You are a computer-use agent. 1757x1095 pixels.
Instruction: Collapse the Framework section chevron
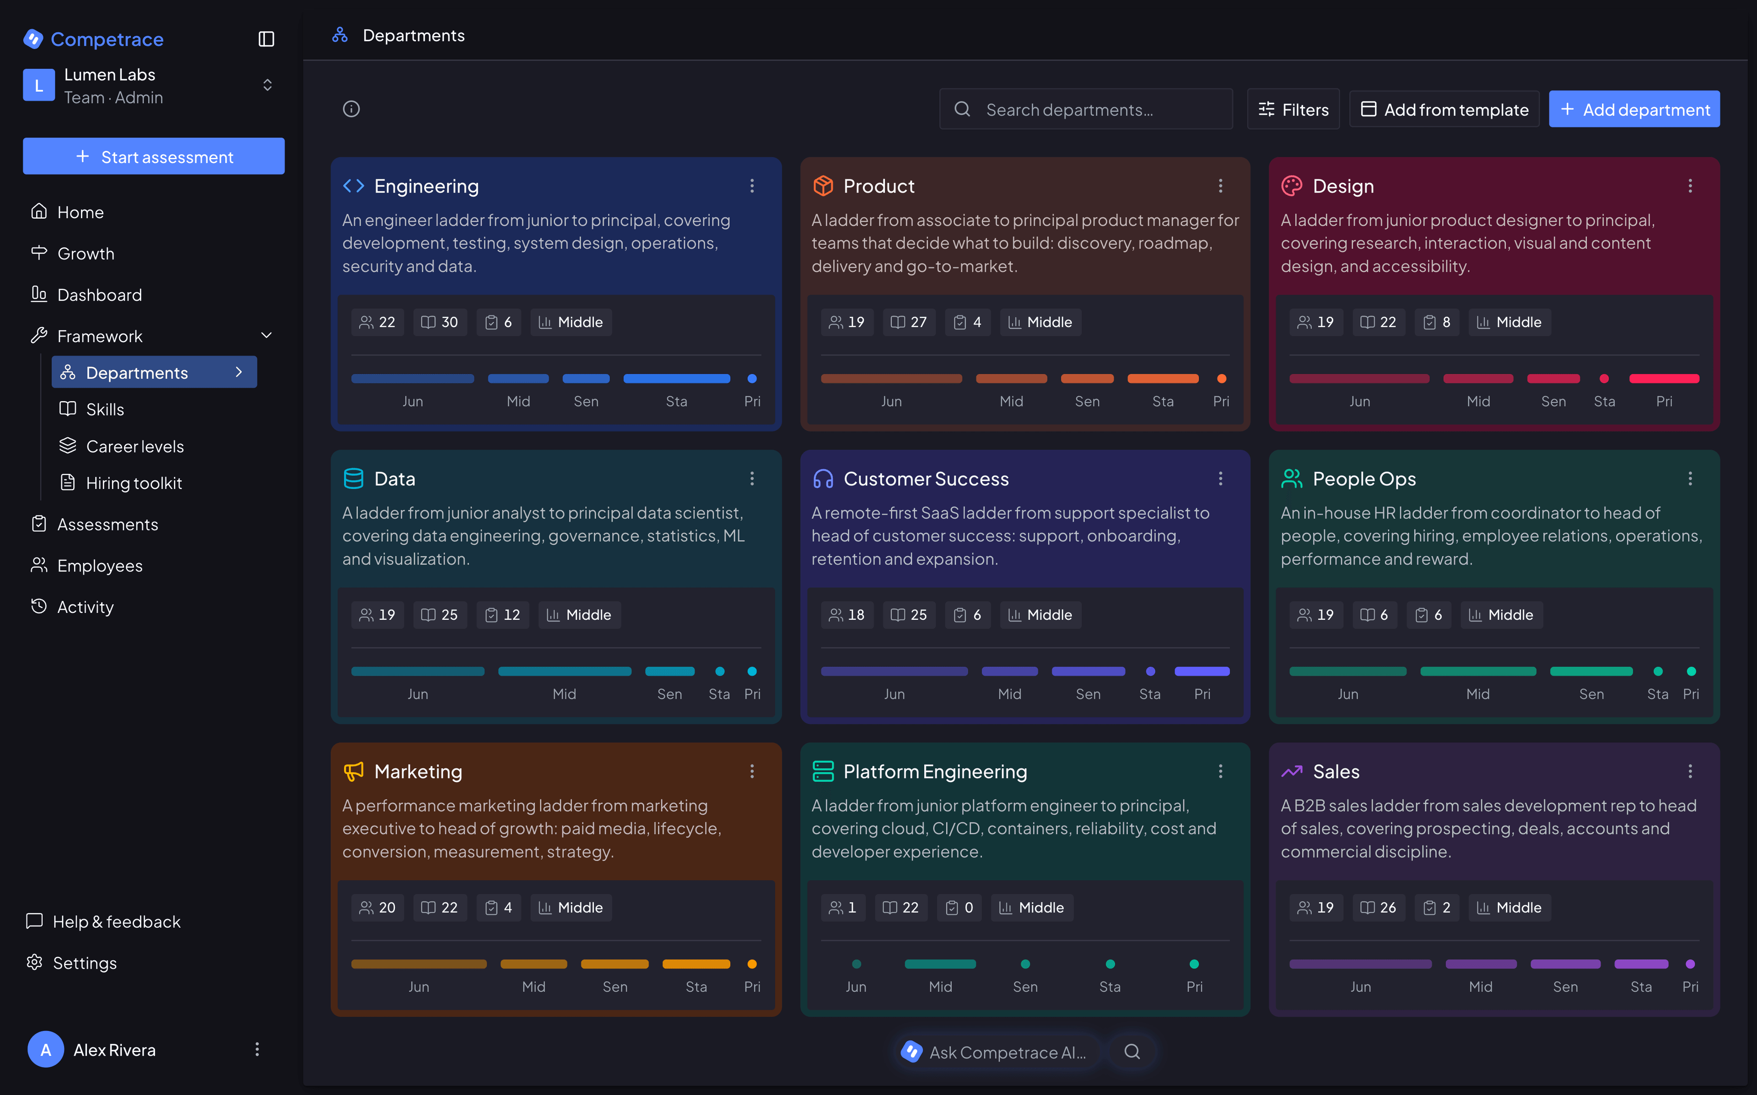pyautogui.click(x=266, y=335)
